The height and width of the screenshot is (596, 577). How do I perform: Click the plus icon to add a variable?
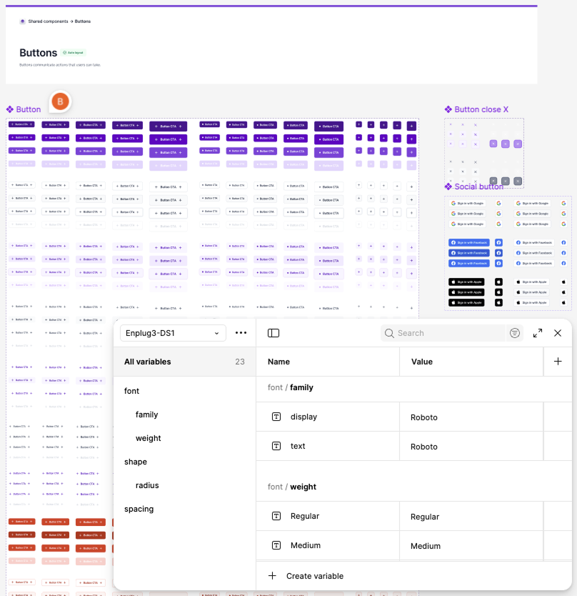(x=558, y=362)
